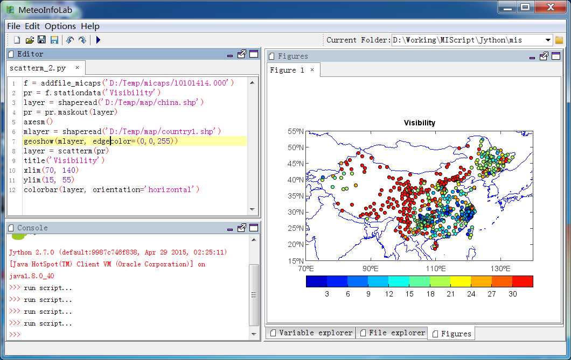This screenshot has height=360, width=571.
Task: Click the Jython 2.7.0 version console text
Action: click(117, 252)
